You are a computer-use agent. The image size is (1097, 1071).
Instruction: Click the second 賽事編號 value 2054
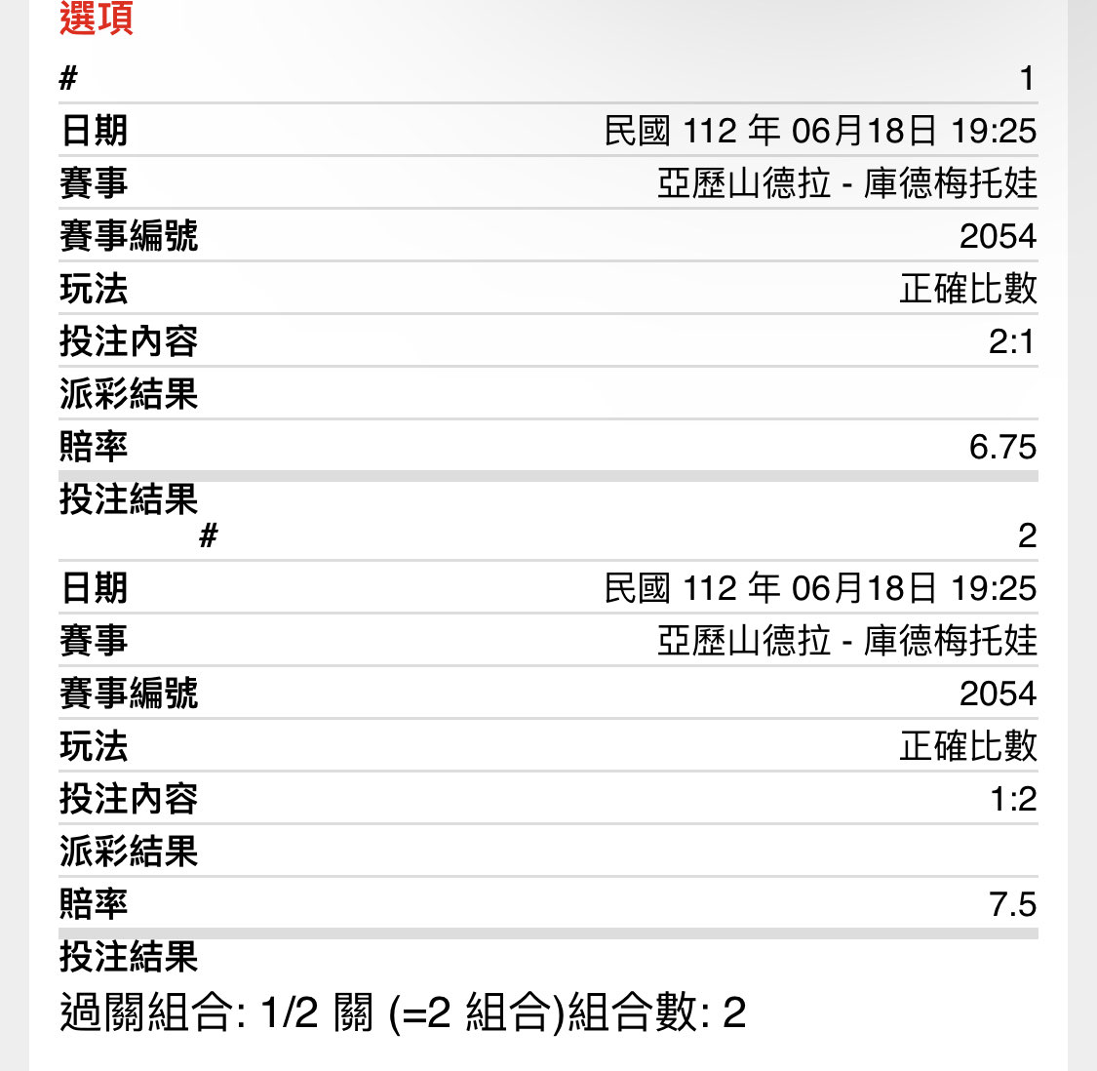[x=998, y=694]
